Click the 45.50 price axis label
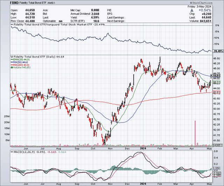The width and height of the screenshot is (224, 186). tap(217, 59)
